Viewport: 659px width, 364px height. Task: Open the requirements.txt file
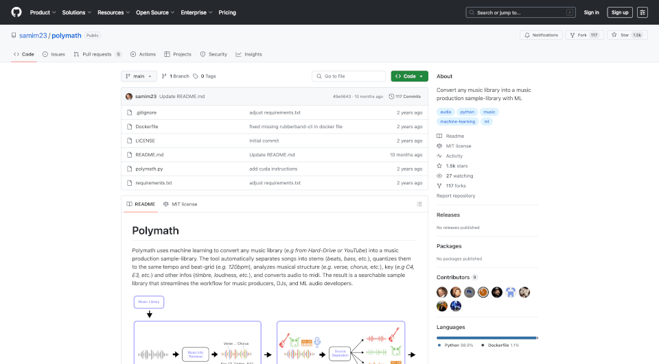[x=153, y=182]
